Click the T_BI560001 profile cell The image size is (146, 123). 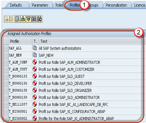pyautogui.click(x=20, y=111)
